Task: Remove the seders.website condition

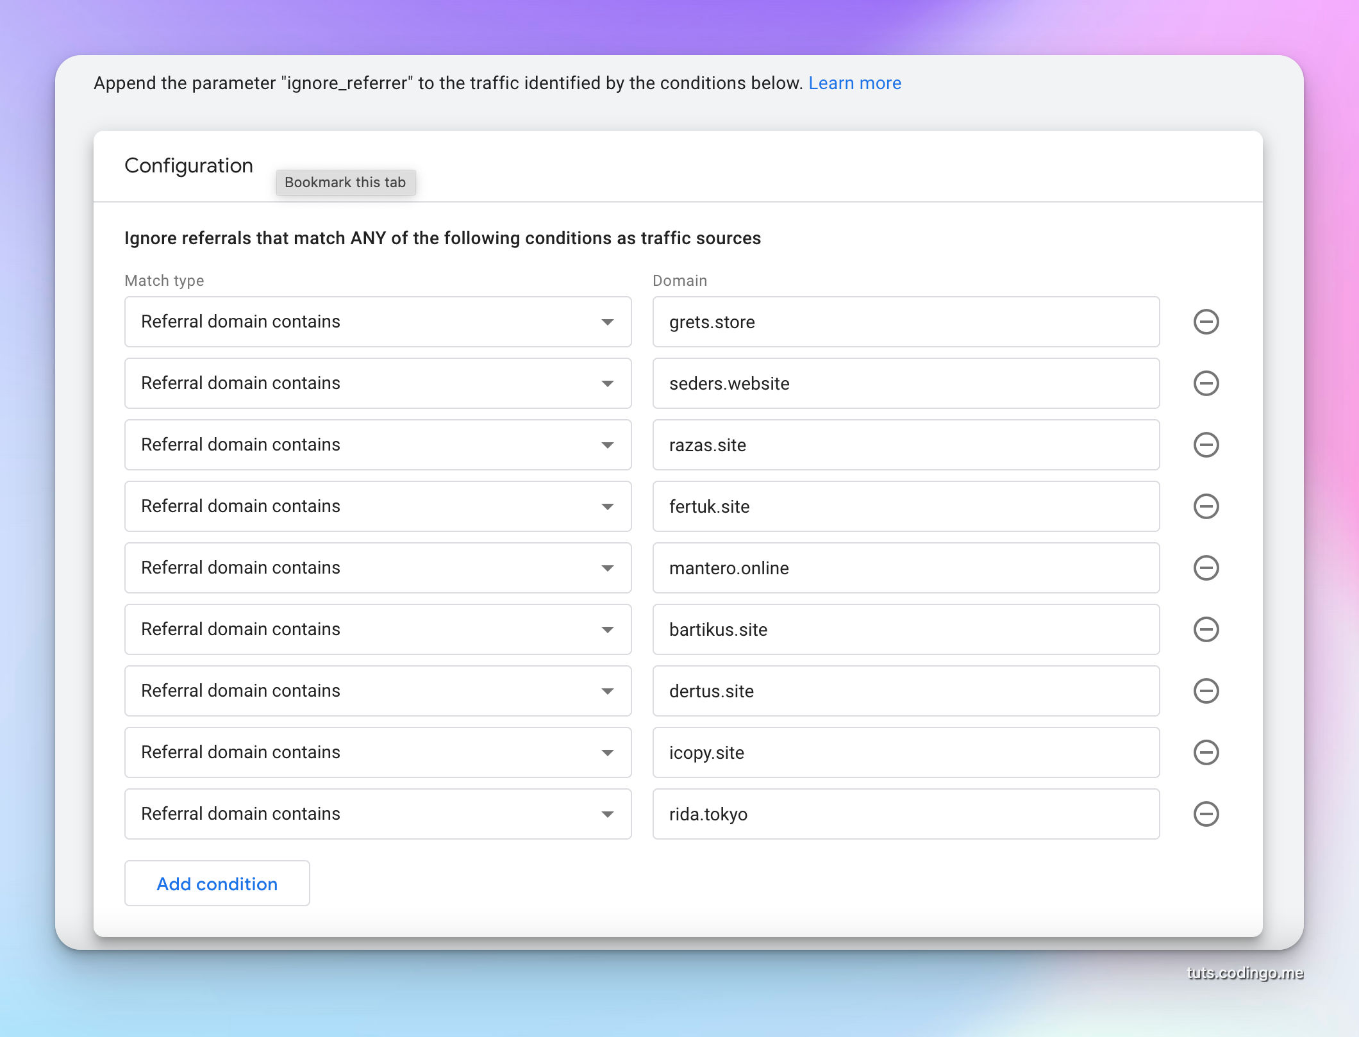Action: coord(1206,383)
